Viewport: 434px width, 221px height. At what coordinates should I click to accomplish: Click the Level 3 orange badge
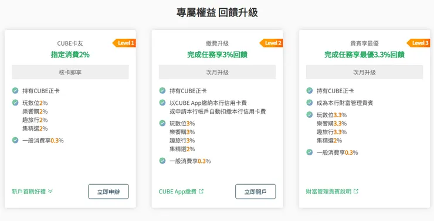[418, 43]
